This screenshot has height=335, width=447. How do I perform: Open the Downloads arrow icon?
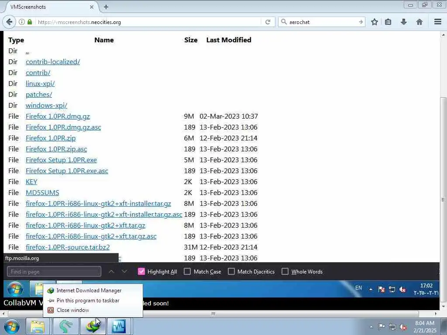[404, 22]
